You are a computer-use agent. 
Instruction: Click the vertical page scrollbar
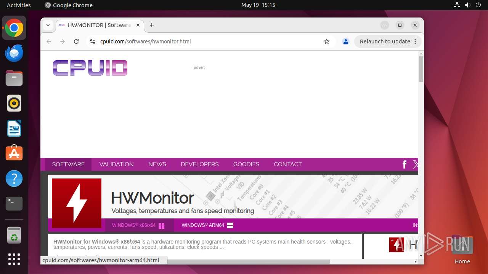click(x=421, y=69)
